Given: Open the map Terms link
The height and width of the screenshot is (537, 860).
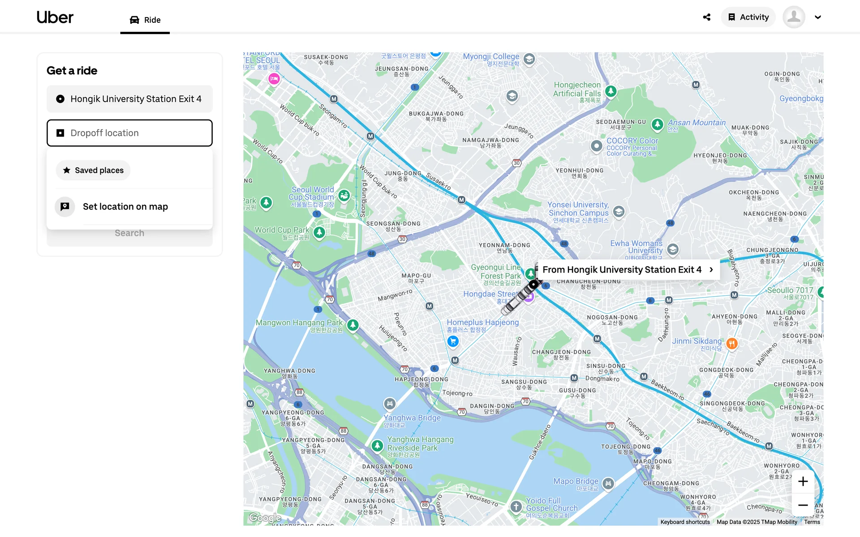Looking at the screenshot, I should (812, 522).
